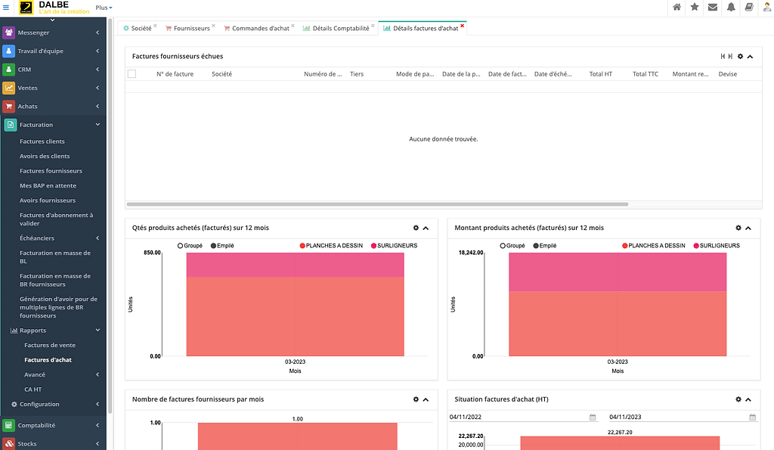Select Groupé radio in Qtés produits chart
774x450 pixels.
(x=181, y=246)
